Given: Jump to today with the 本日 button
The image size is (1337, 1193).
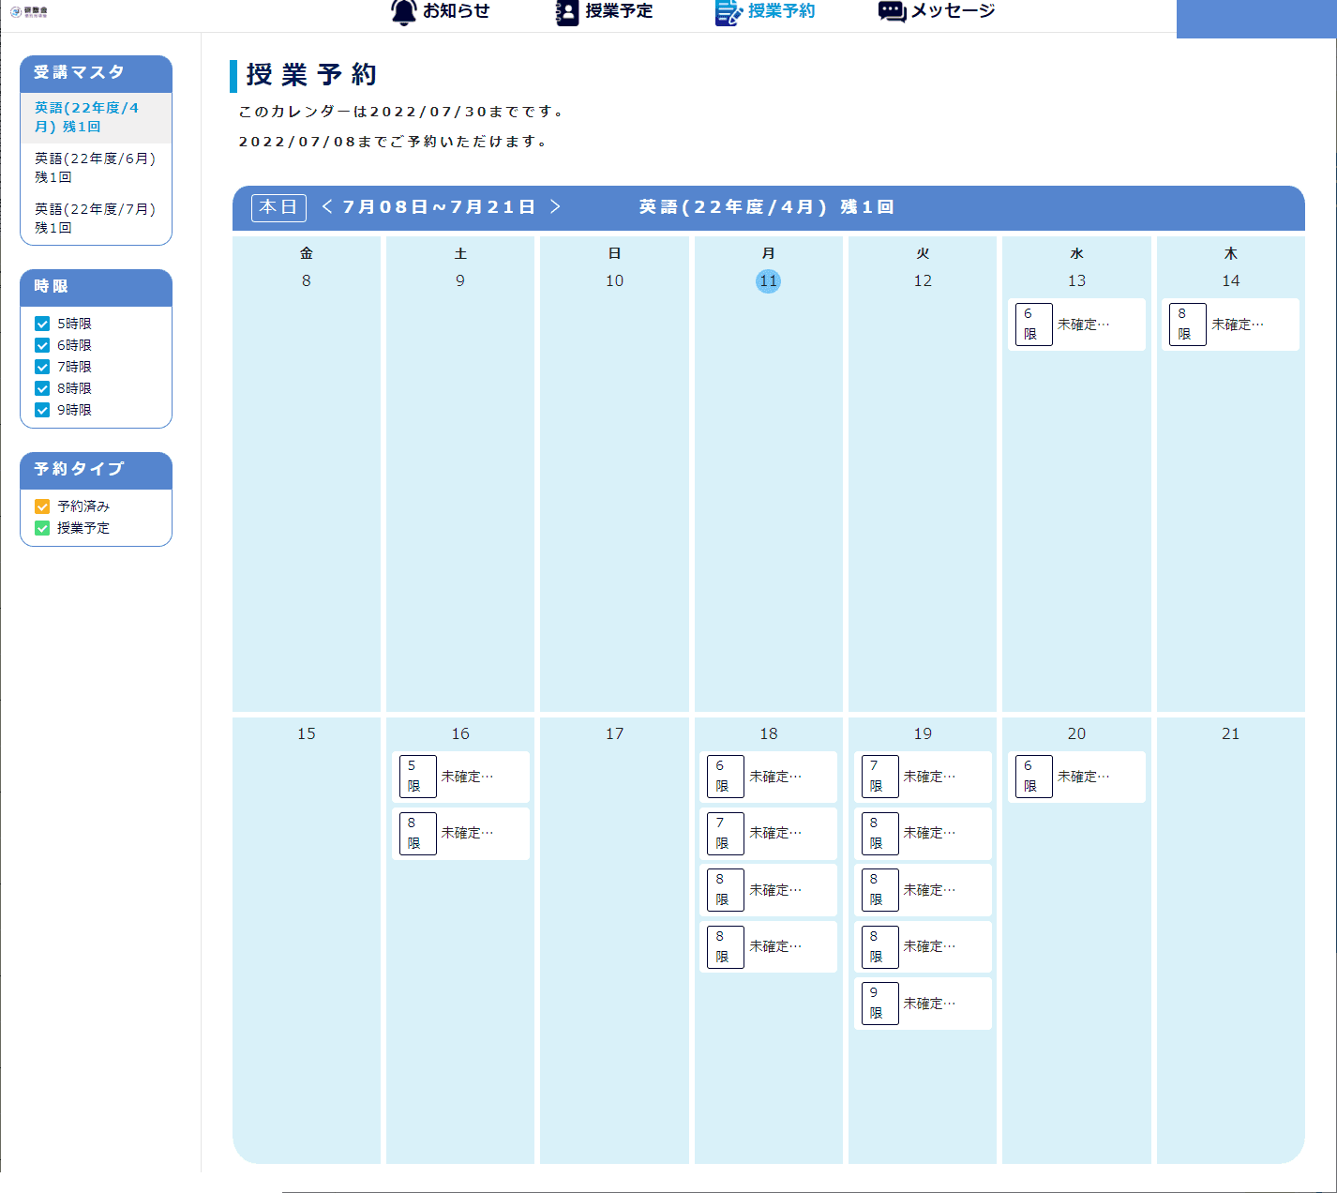Looking at the screenshot, I should 278,207.
